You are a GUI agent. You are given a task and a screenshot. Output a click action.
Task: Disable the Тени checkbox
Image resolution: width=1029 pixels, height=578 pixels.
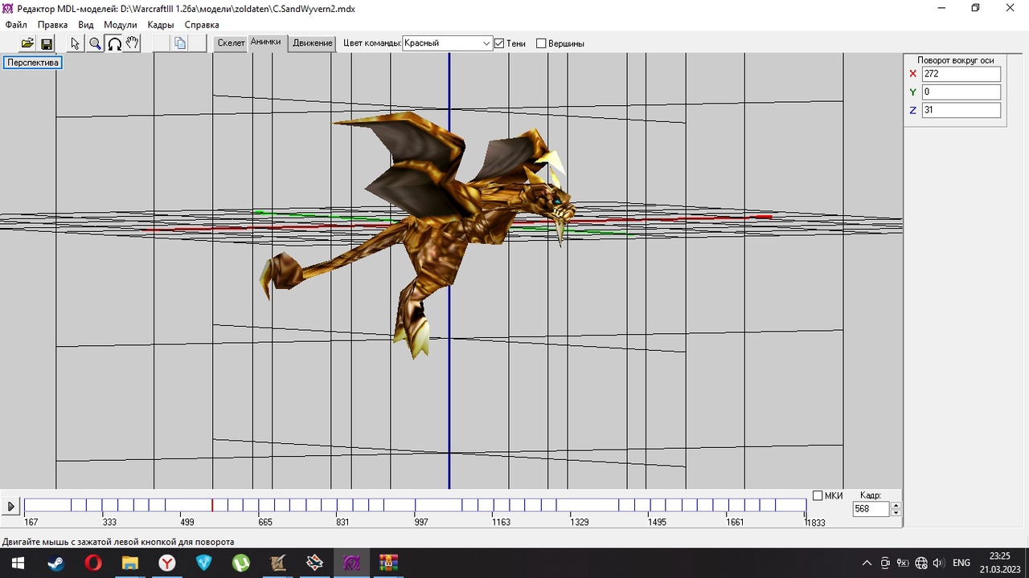[x=499, y=43]
